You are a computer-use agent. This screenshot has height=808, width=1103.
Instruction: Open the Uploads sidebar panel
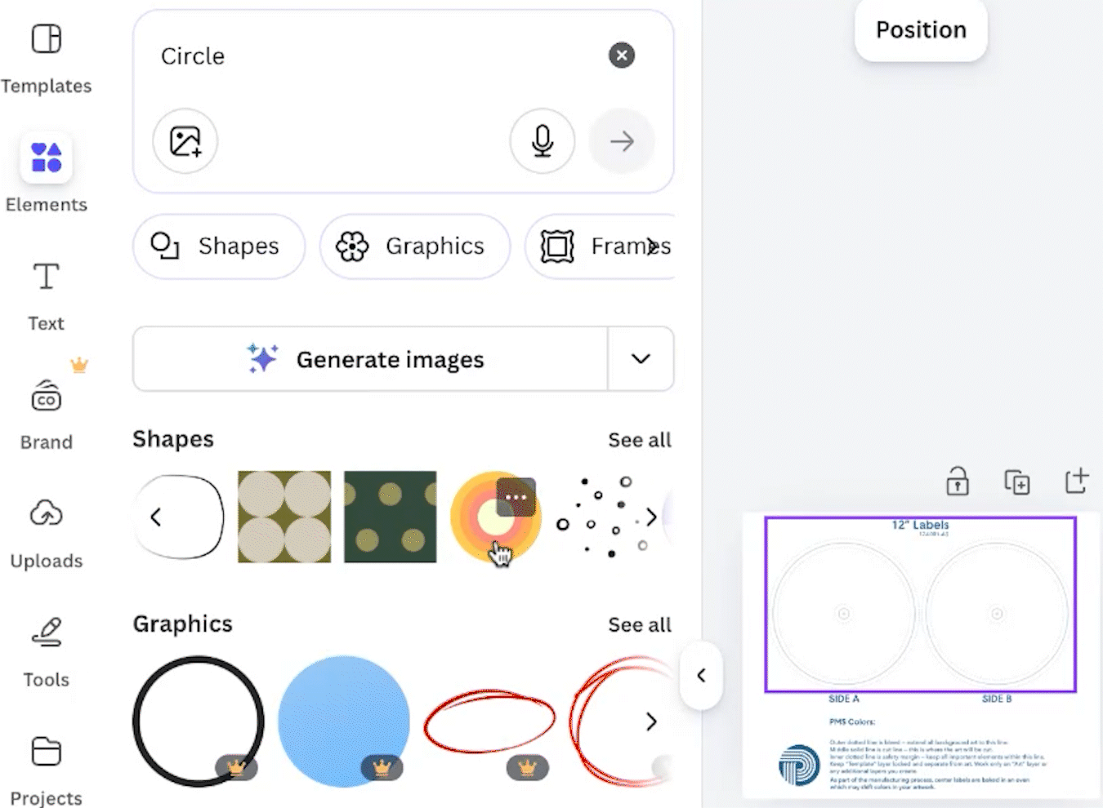[x=47, y=531]
